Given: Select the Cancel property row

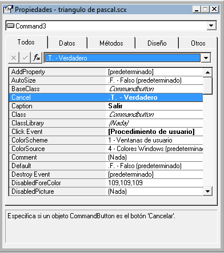Looking at the screenshot, I should [106, 97].
